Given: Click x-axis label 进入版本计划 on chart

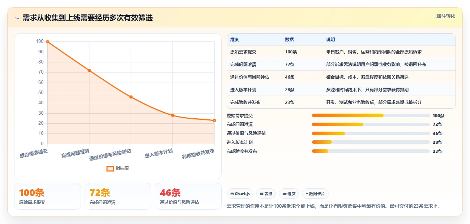Looking at the screenshot, I should point(159,153).
